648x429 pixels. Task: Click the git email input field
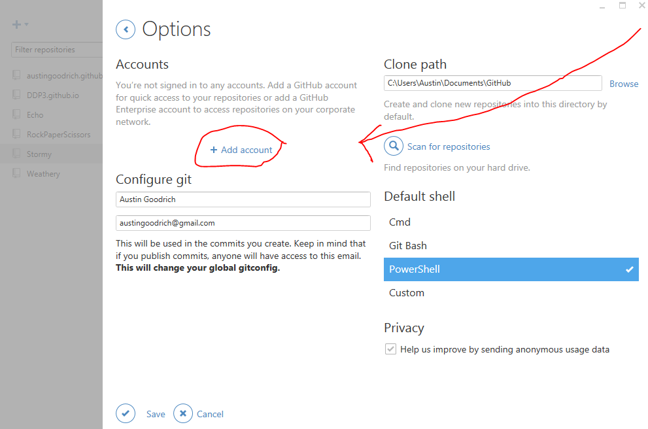tap(243, 223)
